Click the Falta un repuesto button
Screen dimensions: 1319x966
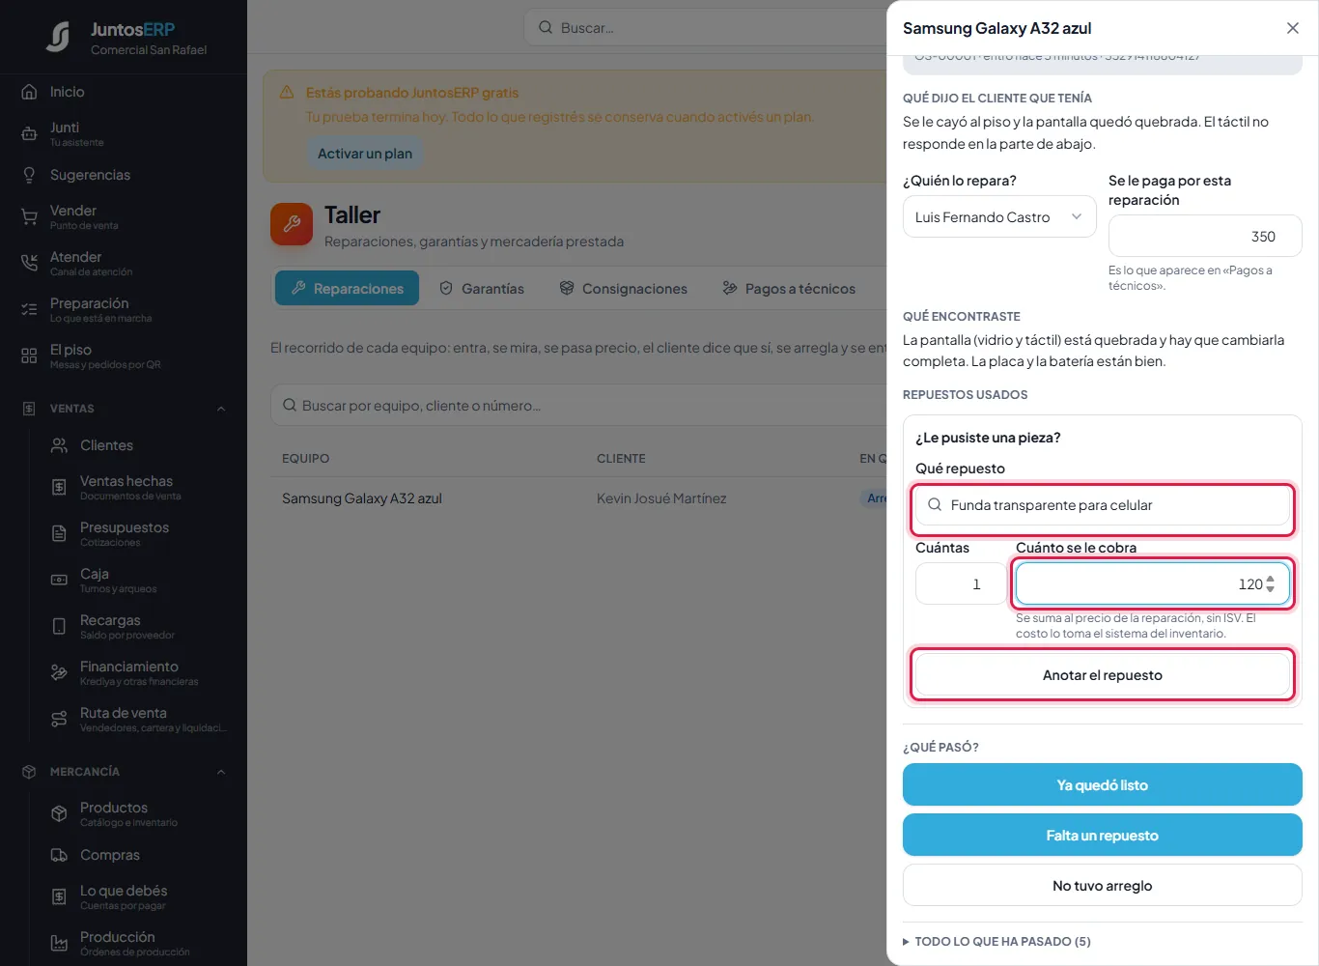[x=1103, y=836]
